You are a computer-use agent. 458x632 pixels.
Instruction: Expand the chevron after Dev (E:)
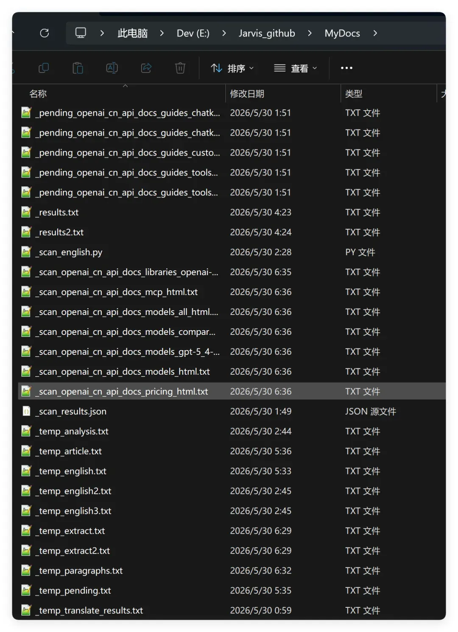(x=224, y=33)
